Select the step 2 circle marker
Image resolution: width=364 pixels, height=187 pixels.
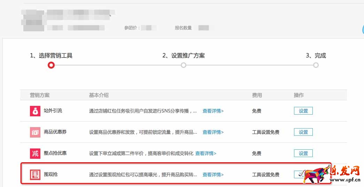pyautogui.click(x=184, y=65)
